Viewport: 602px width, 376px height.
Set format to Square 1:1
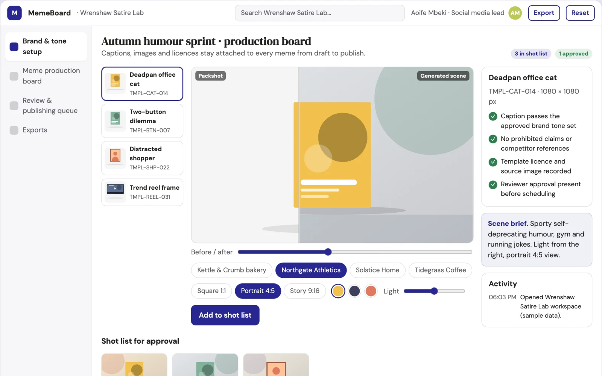click(211, 291)
